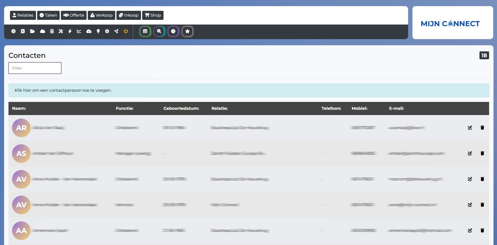
Task: Click the lightbulb icon
Action: 98,31
